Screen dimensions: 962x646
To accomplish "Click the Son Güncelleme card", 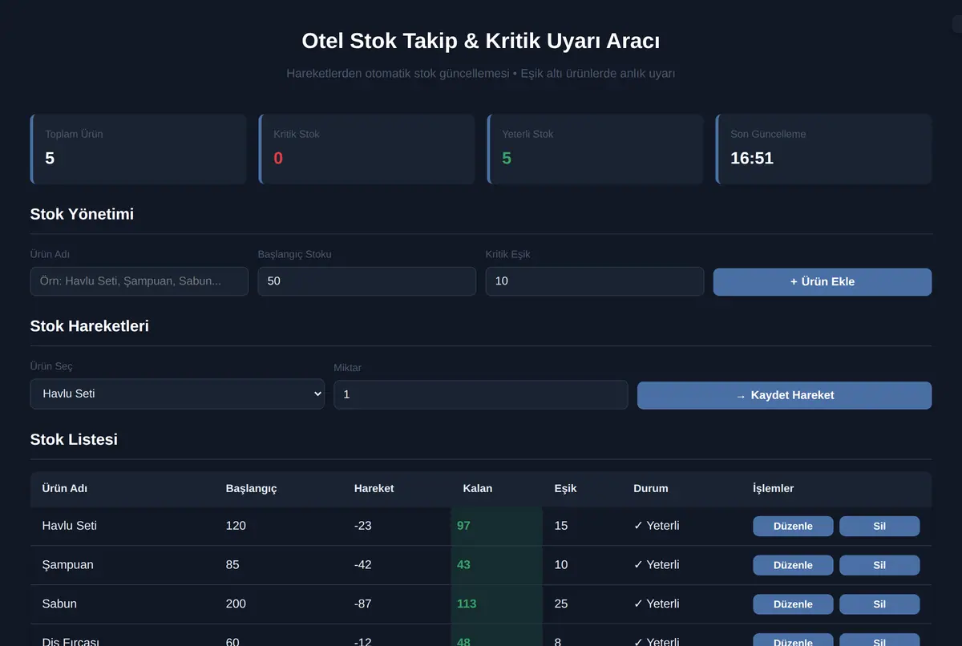I will tap(823, 149).
